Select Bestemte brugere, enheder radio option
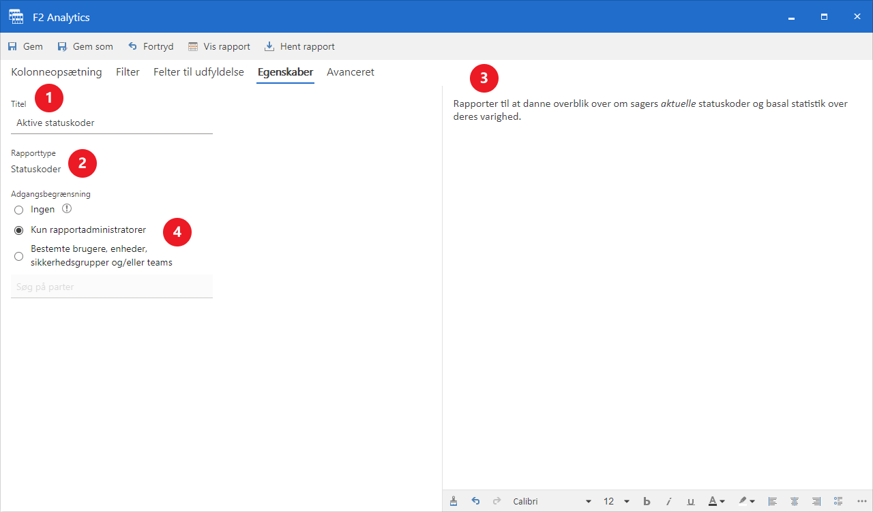Screen dimensions: 873x512 (19, 256)
